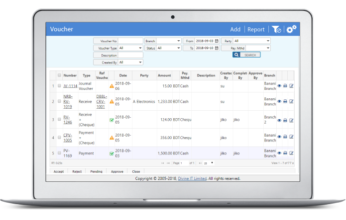346x220 pixels.
Task: Open the settings gears icon
Action: 291,29
